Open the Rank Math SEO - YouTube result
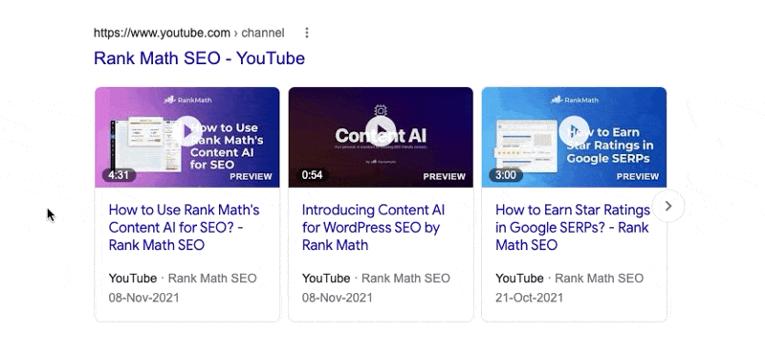 pos(199,58)
